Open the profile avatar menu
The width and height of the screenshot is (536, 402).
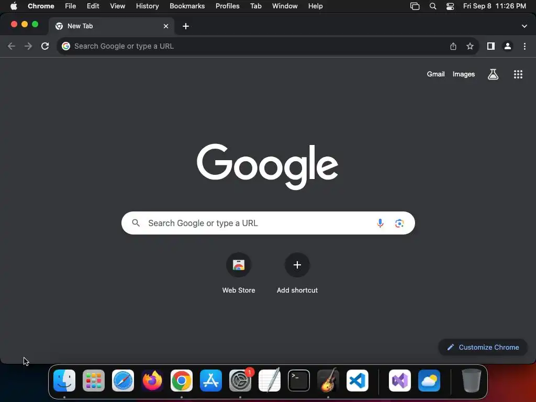[x=508, y=46]
